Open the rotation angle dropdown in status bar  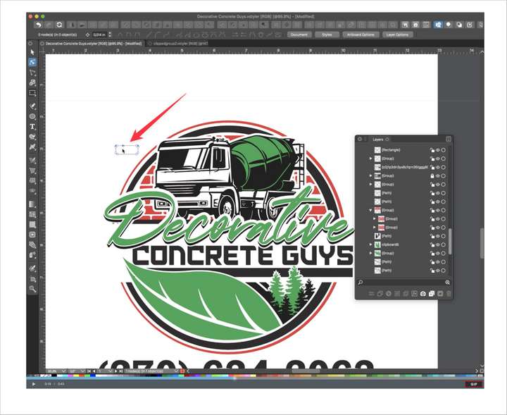tap(82, 371)
